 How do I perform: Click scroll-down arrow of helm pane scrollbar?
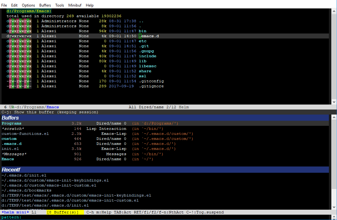[334, 207]
